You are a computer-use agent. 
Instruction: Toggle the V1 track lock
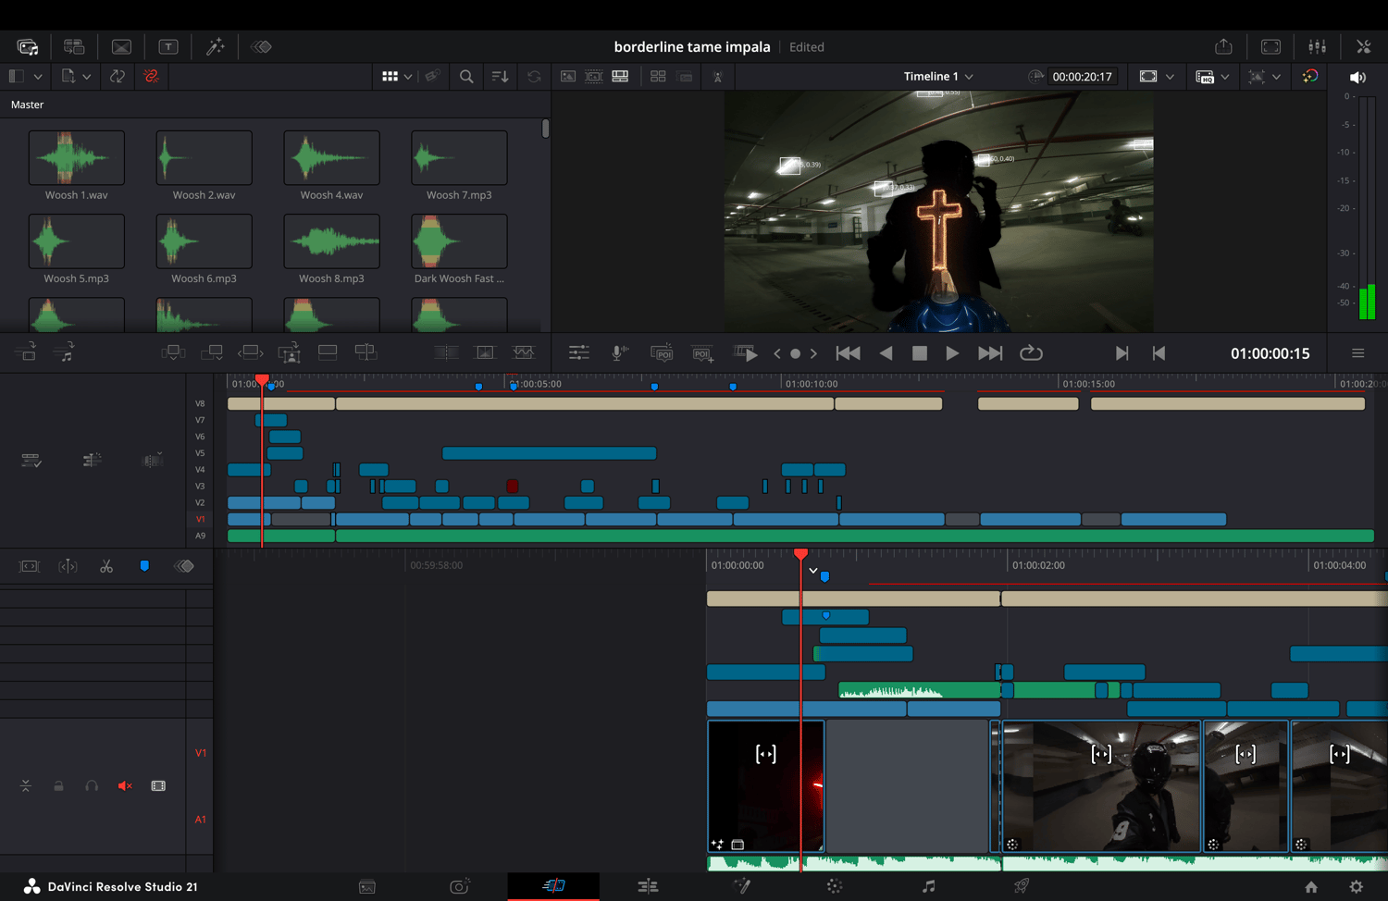pyautogui.click(x=58, y=786)
